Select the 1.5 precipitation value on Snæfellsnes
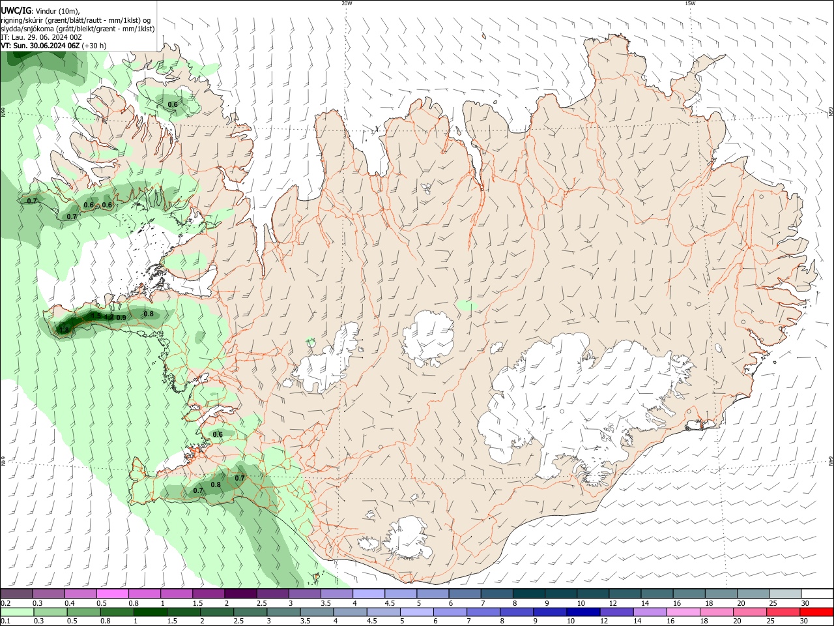This screenshot has height=626, width=834. click(x=96, y=316)
